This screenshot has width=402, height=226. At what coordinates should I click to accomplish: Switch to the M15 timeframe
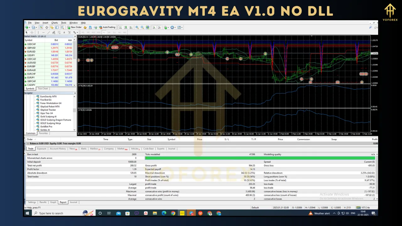tap(94, 32)
